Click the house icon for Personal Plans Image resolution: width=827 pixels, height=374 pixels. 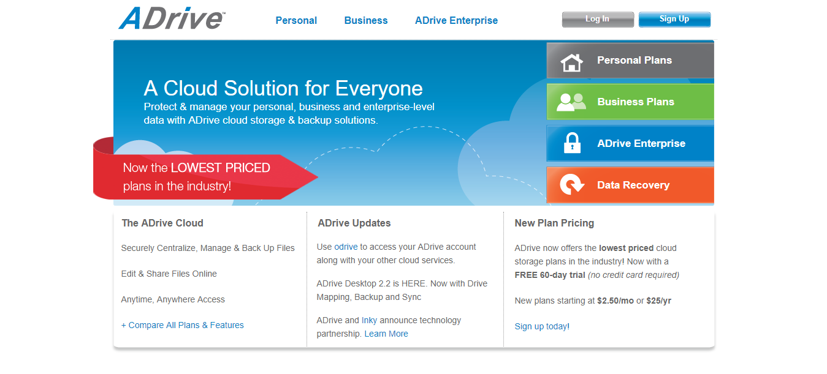click(x=571, y=61)
